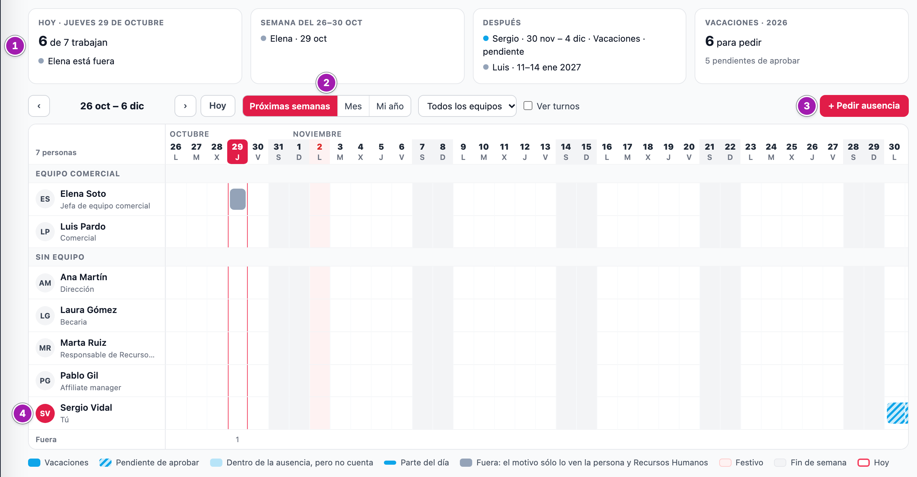Go to previous period with left chevron

pos(39,106)
